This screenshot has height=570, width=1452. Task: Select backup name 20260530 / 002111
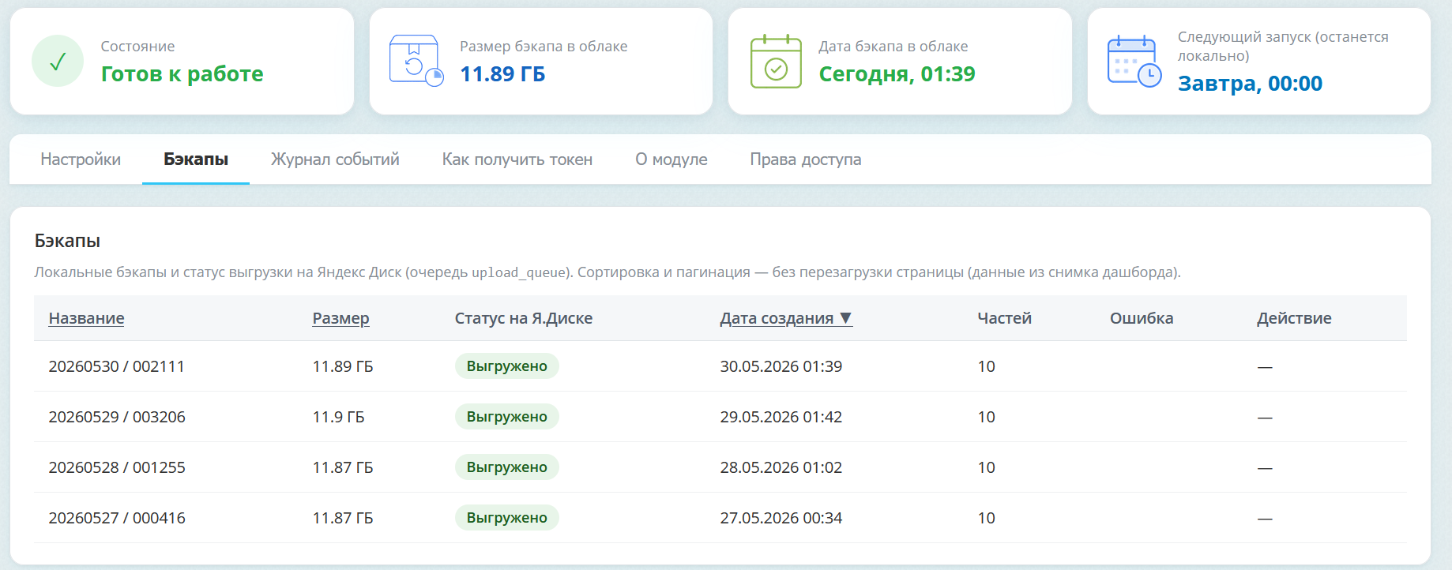[117, 366]
